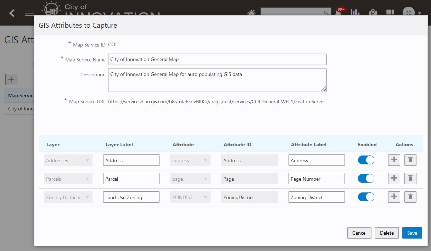
Task: Click the Delete button in dialog footer
Action: click(387, 233)
